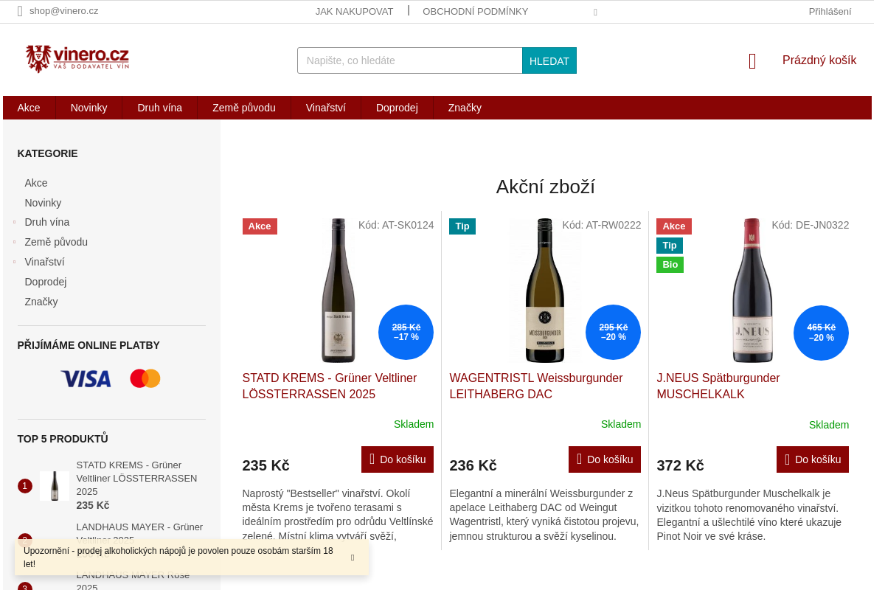Image resolution: width=885 pixels, height=590 pixels.
Task: Open the WAGENTRISTL Weissburgunder bottle image
Action: point(545,291)
